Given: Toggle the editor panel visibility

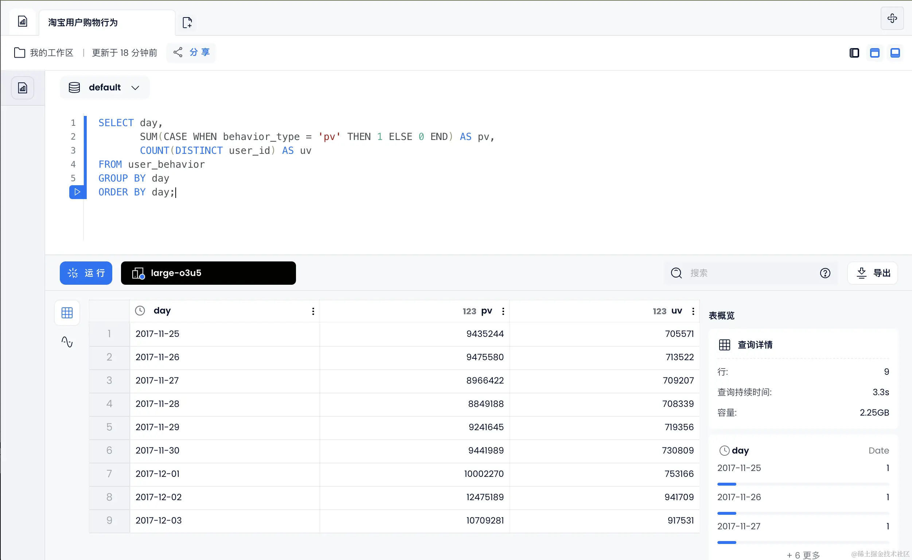Looking at the screenshot, I should [x=874, y=53].
